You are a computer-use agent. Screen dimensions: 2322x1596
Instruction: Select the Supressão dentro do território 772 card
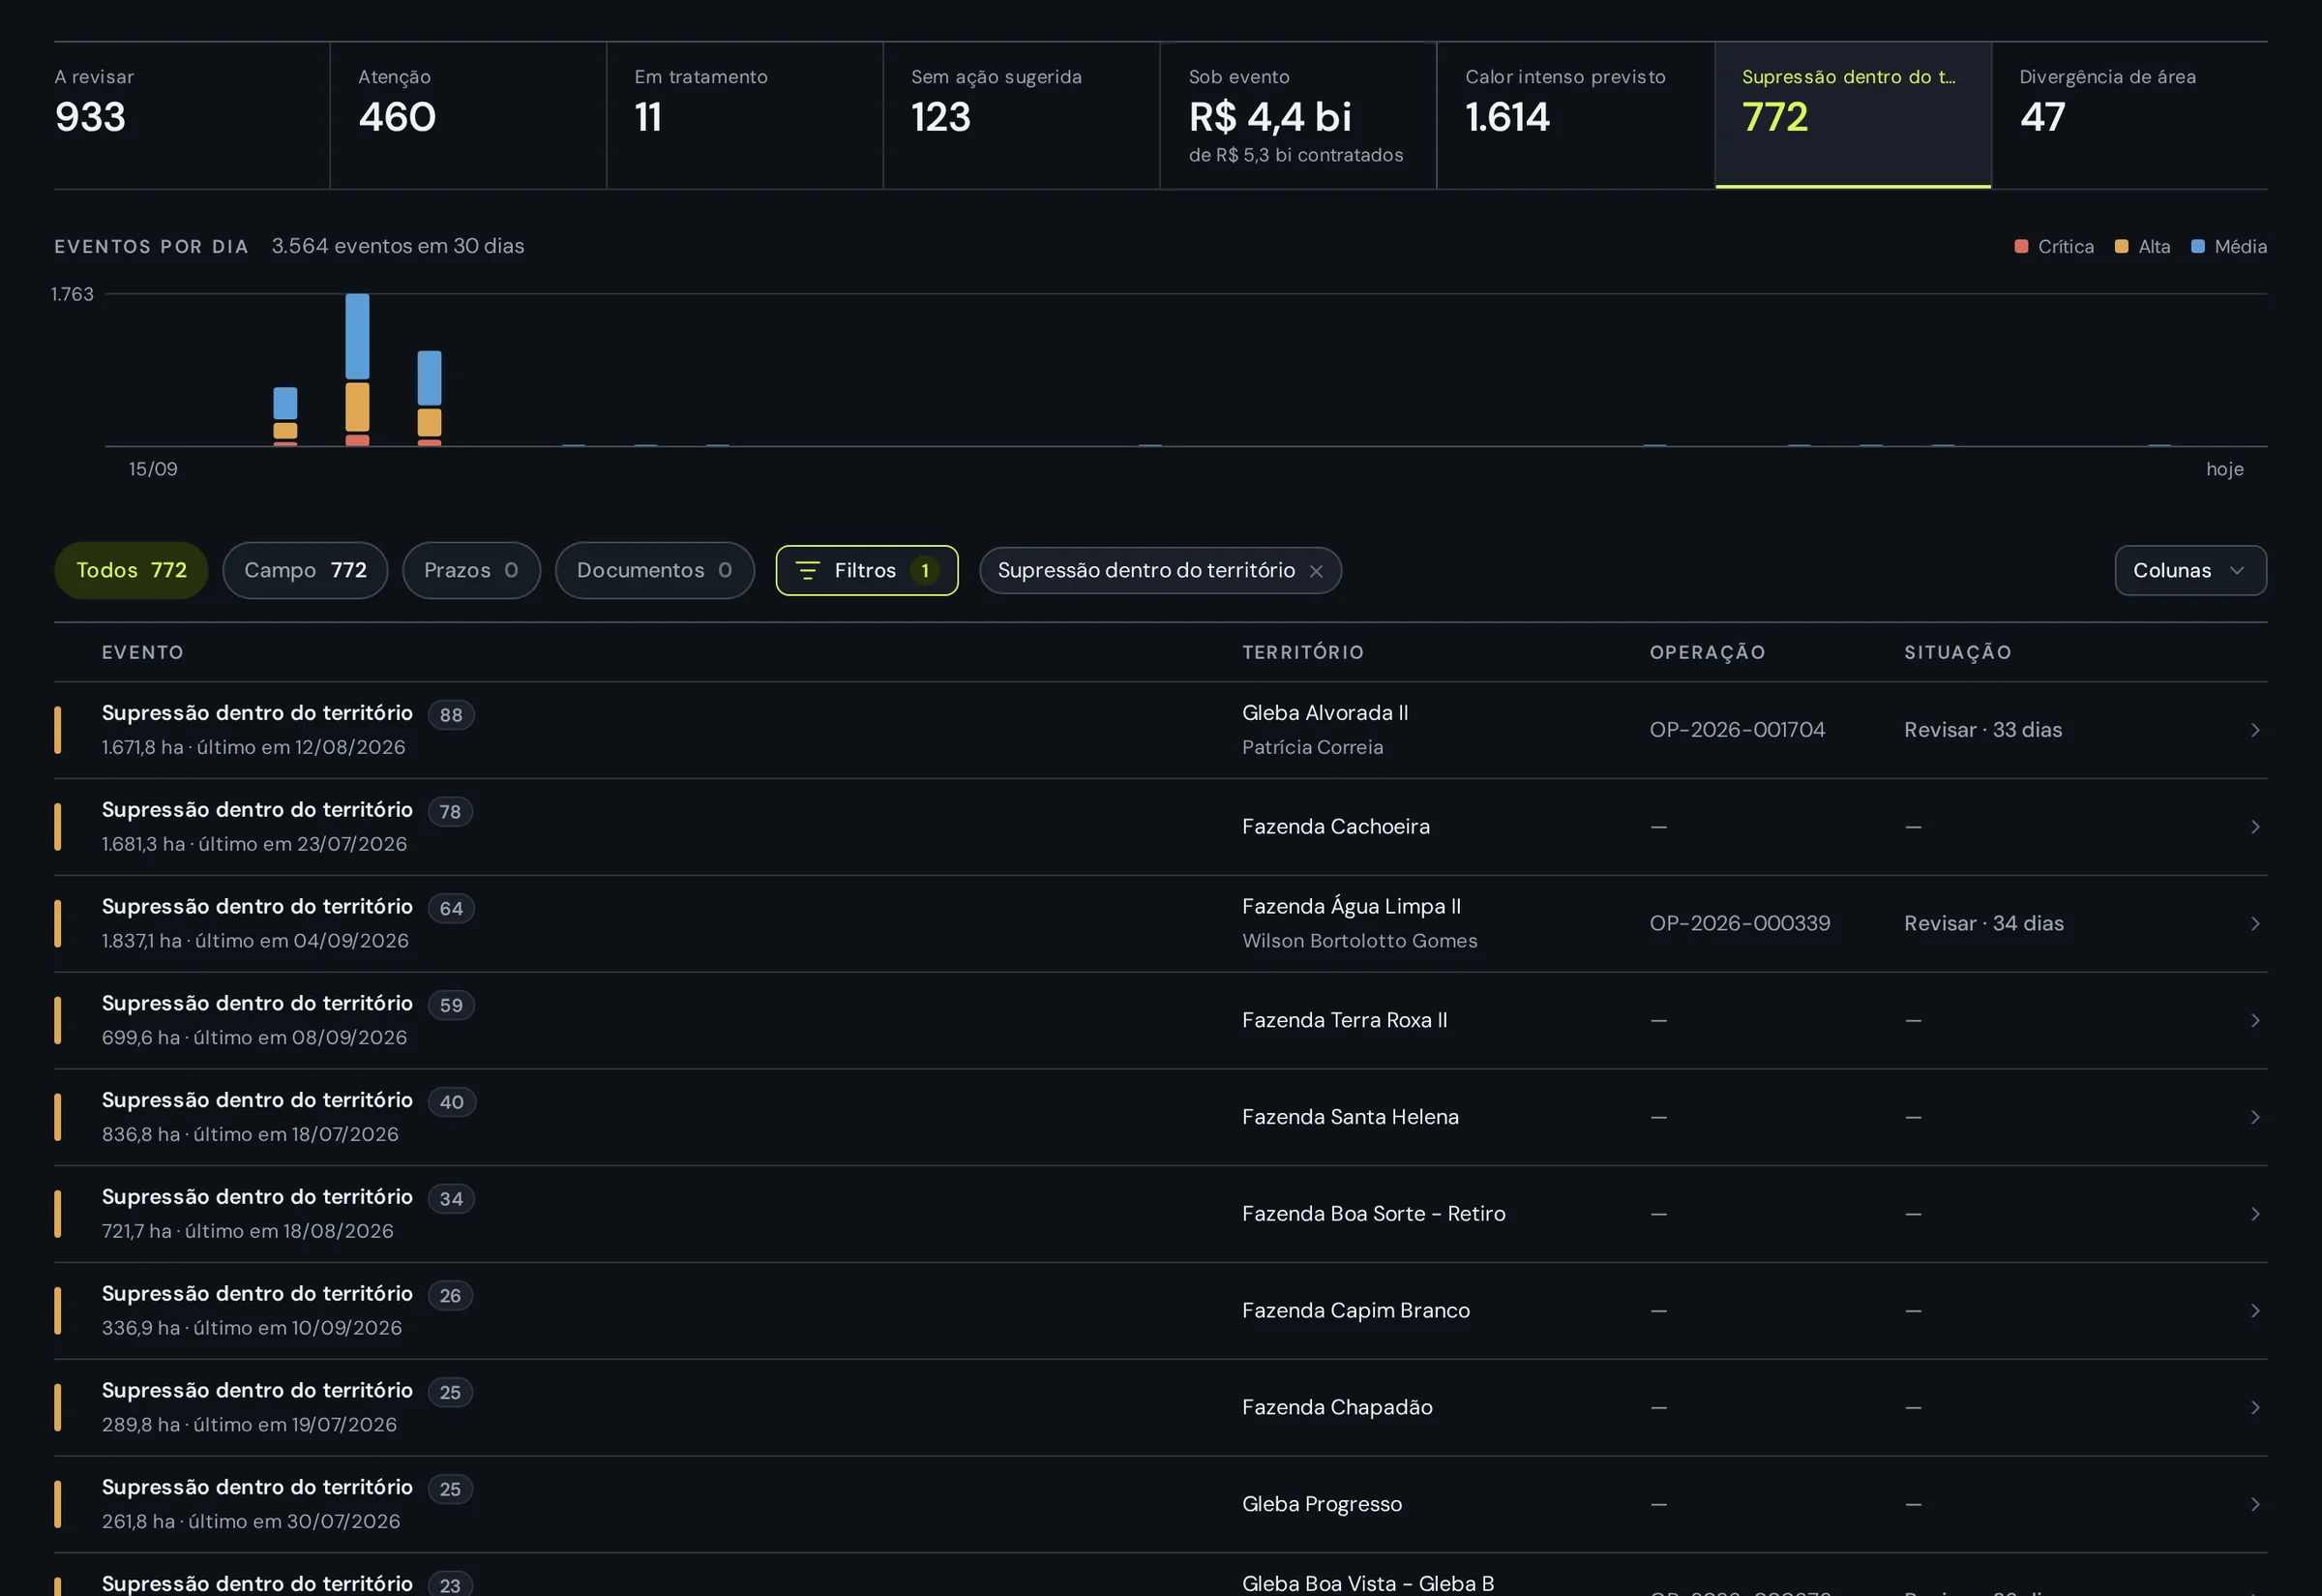pyautogui.click(x=1852, y=115)
